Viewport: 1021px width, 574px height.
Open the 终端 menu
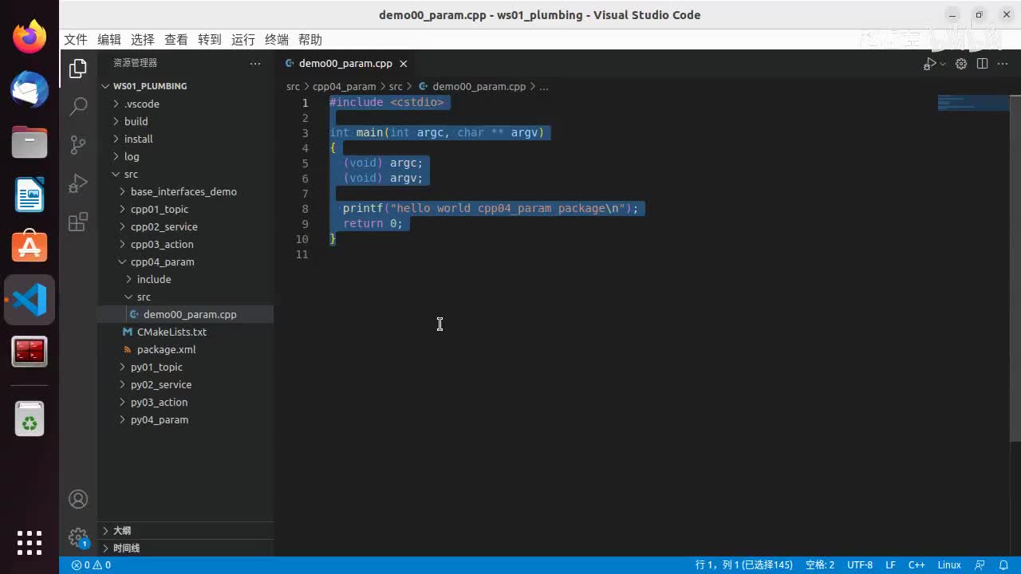coord(277,40)
